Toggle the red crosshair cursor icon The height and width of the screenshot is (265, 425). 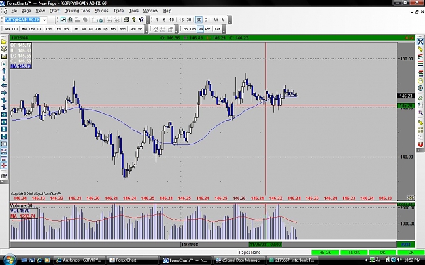[4, 166]
